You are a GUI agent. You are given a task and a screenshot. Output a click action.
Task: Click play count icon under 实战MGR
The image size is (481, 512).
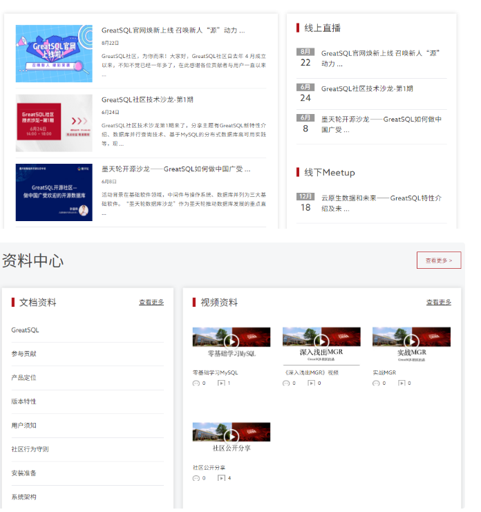(x=402, y=383)
